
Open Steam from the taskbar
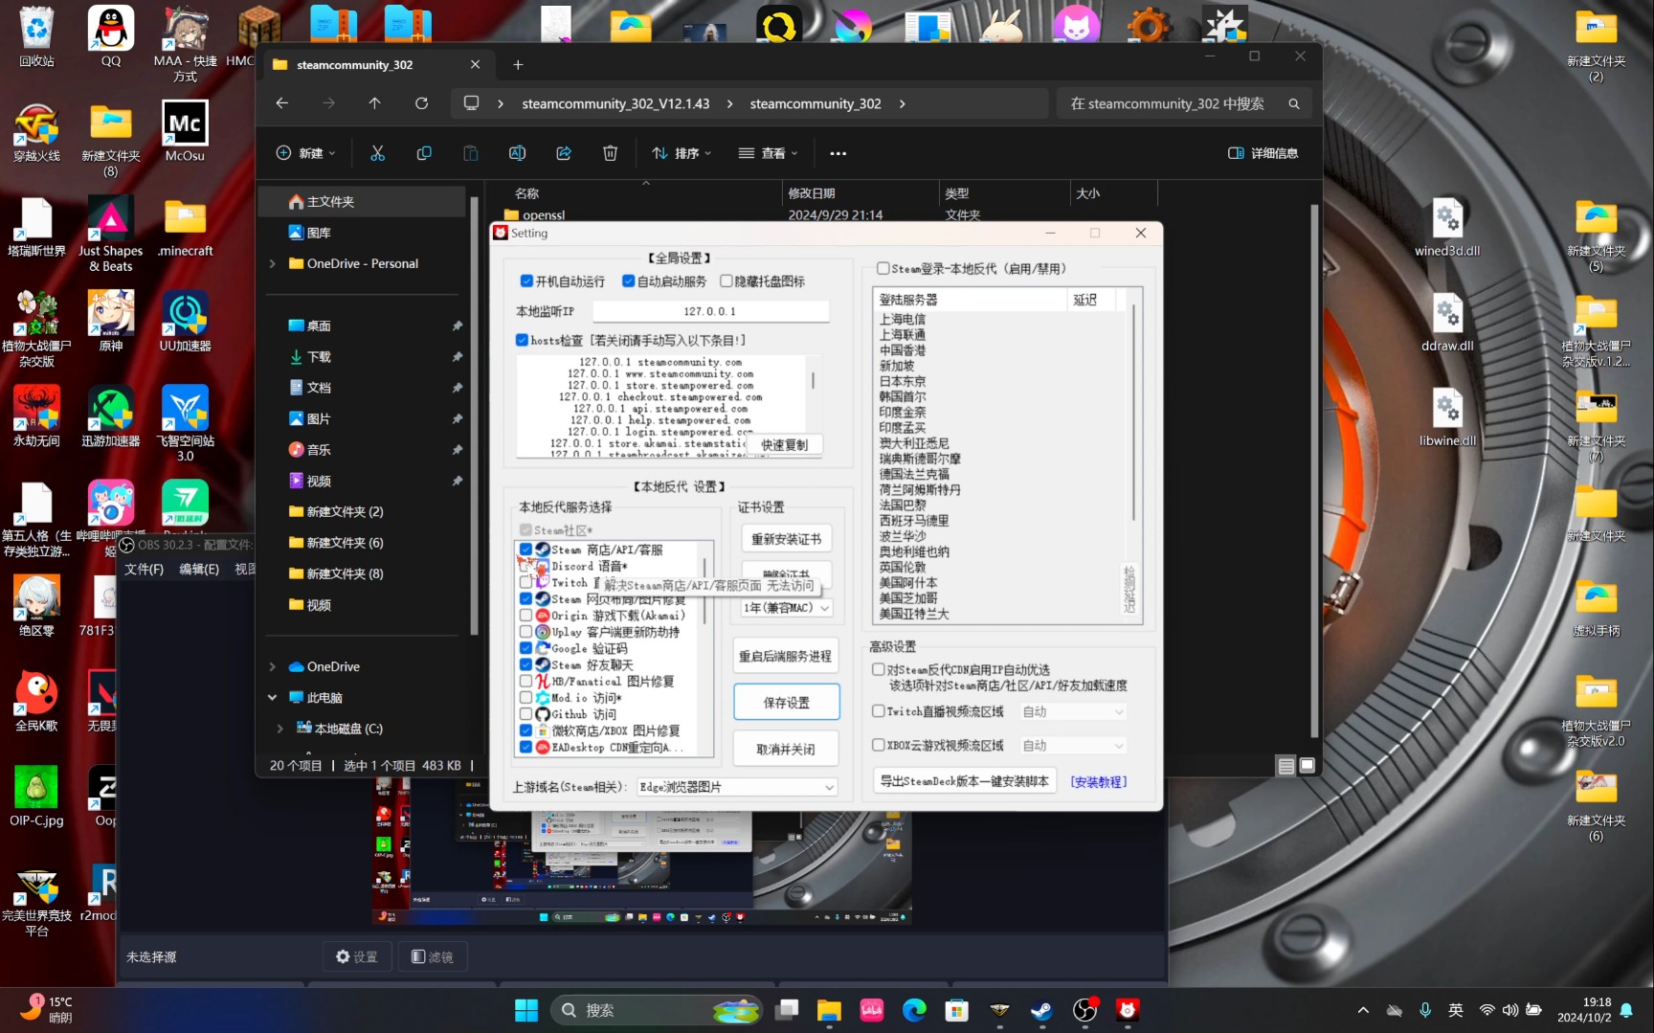pos(1041,1010)
